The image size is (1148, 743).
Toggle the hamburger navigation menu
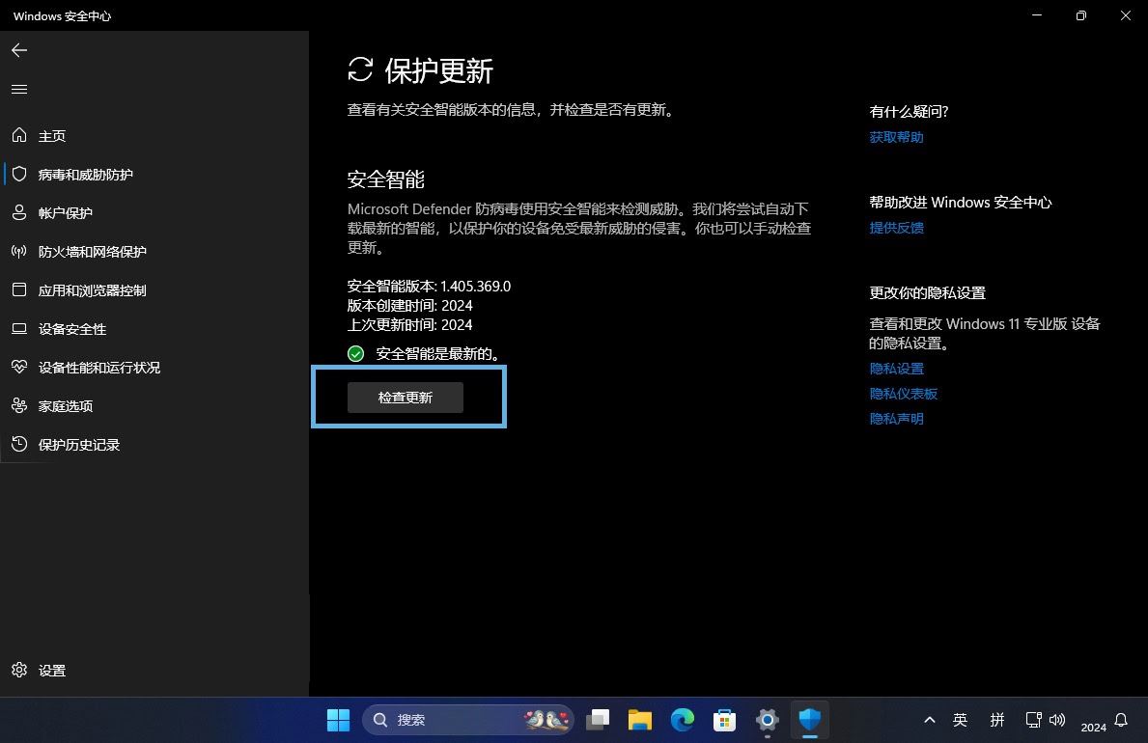pyautogui.click(x=19, y=90)
